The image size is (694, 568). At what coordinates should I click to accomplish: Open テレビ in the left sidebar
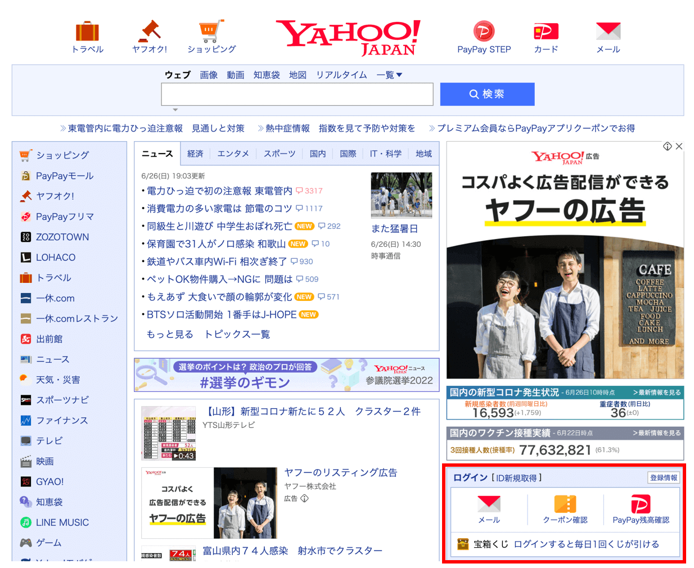coord(49,441)
